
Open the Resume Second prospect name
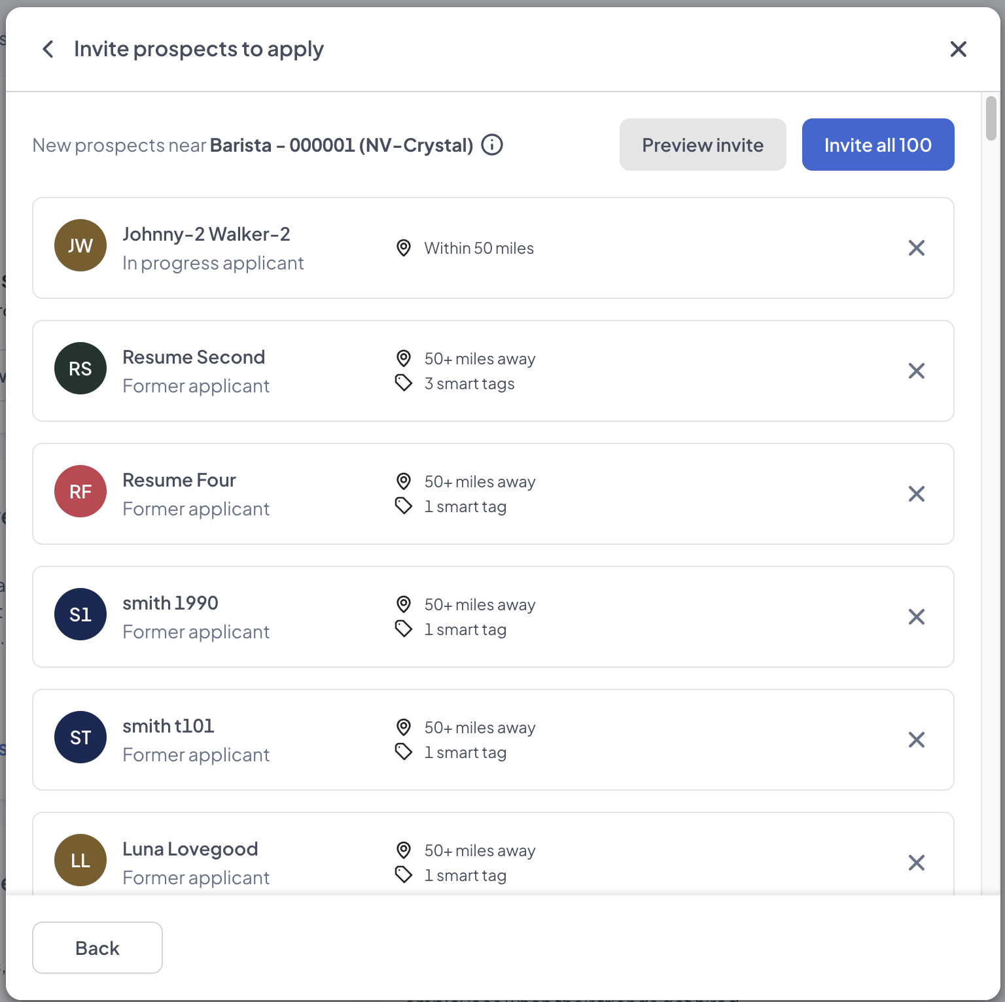click(x=194, y=357)
